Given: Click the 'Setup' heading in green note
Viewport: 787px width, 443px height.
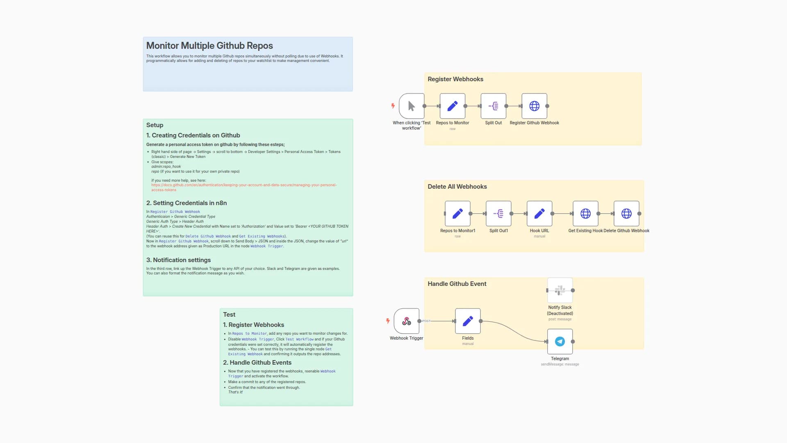Looking at the screenshot, I should tap(155, 125).
